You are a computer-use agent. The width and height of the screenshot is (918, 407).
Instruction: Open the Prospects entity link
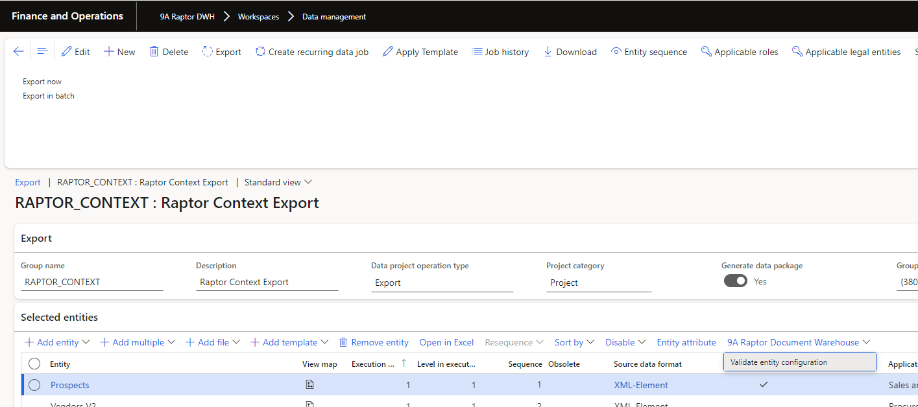coord(70,385)
